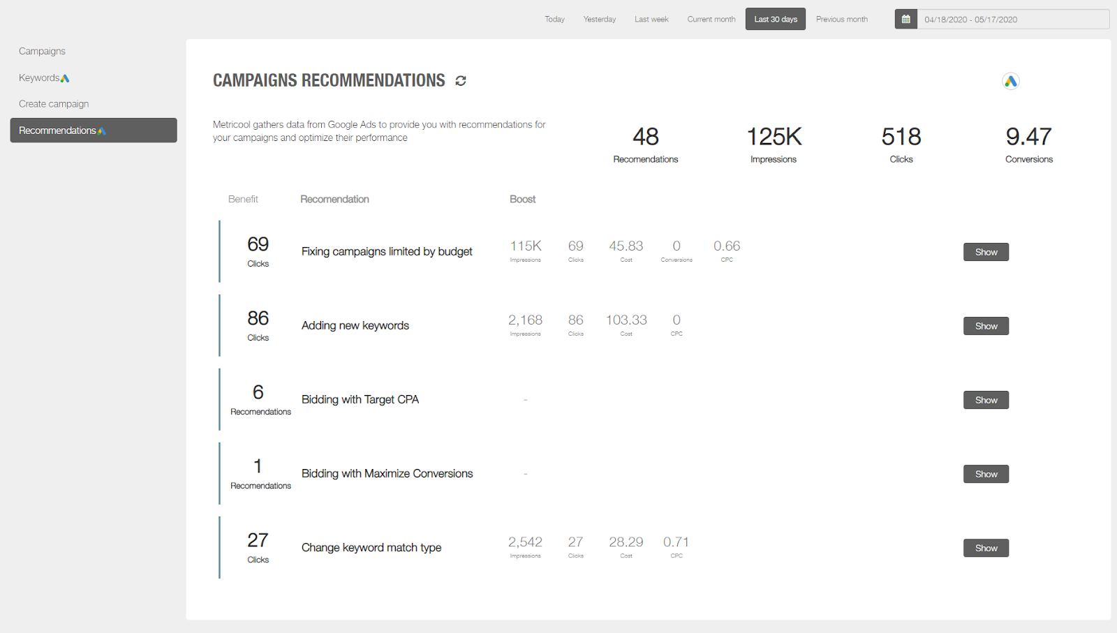Image resolution: width=1117 pixels, height=633 pixels.
Task: Click the Google Ads icon beside Keywords
Action: (65, 78)
